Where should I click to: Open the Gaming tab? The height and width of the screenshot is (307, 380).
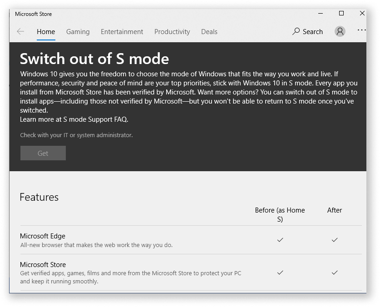point(78,32)
